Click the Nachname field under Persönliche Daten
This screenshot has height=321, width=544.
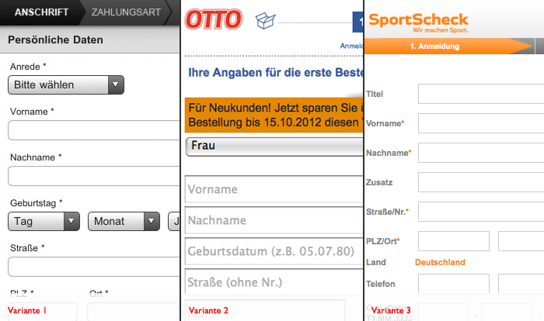coord(94,176)
